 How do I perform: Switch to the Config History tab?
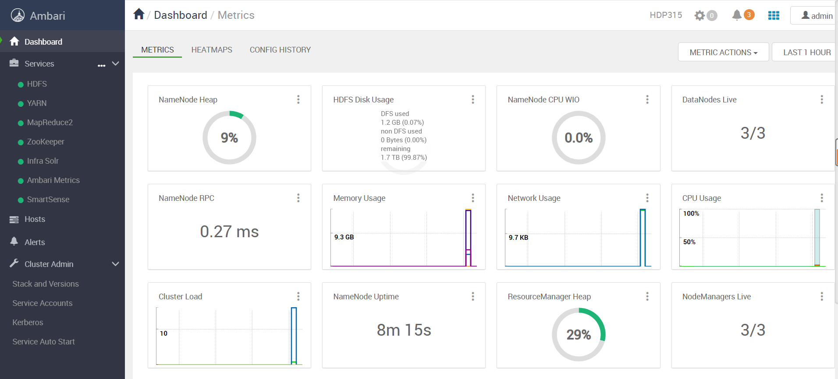pos(280,50)
